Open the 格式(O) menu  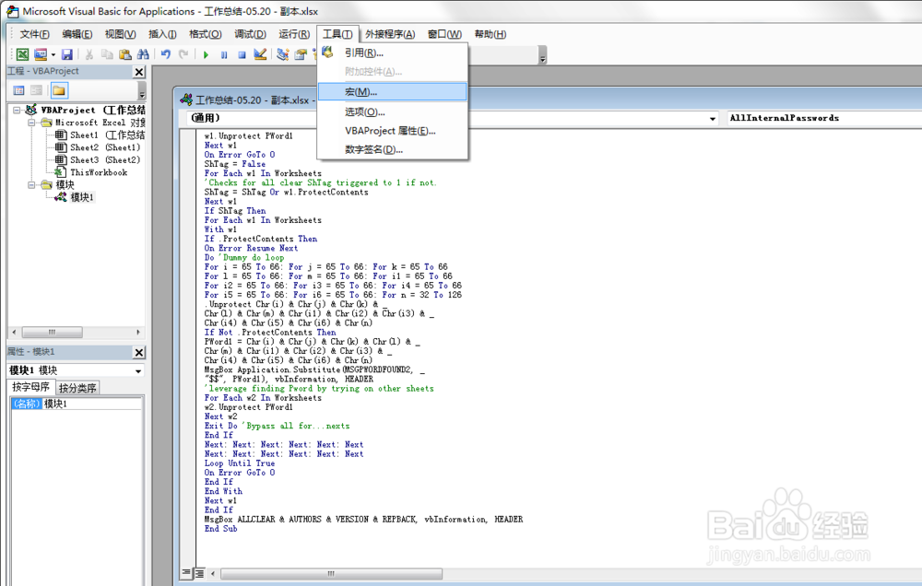pos(206,34)
